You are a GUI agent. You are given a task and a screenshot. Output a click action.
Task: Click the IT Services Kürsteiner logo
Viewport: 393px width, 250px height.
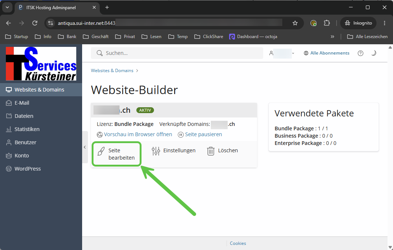(x=41, y=64)
